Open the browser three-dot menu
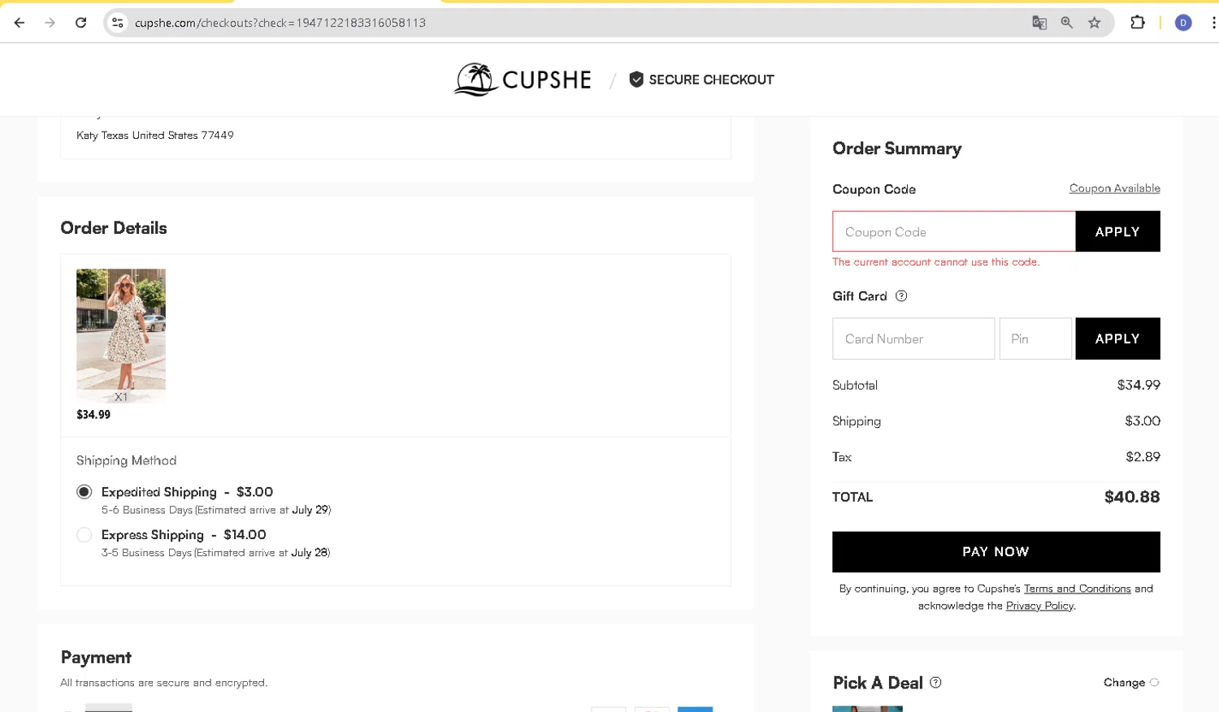This screenshot has width=1219, height=712. (1213, 23)
